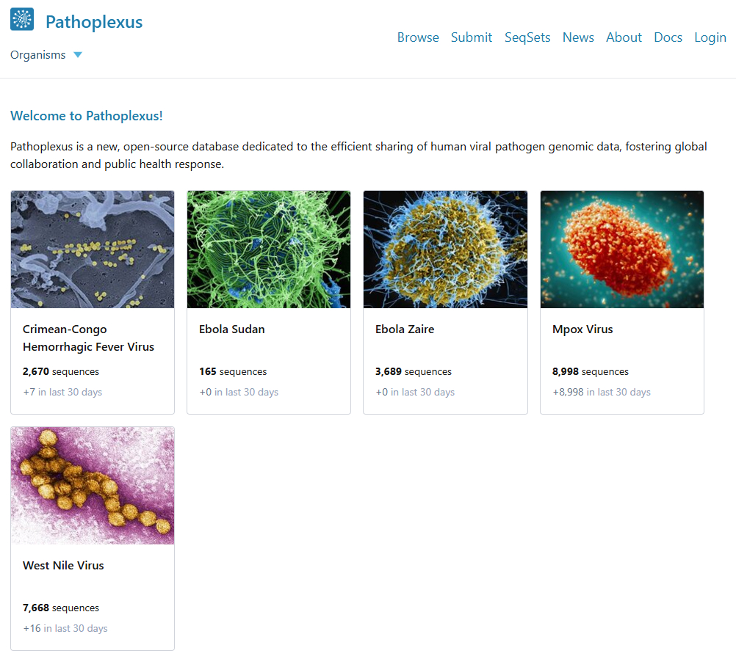Open the Docs link
This screenshot has height=656, width=736.
click(x=668, y=37)
